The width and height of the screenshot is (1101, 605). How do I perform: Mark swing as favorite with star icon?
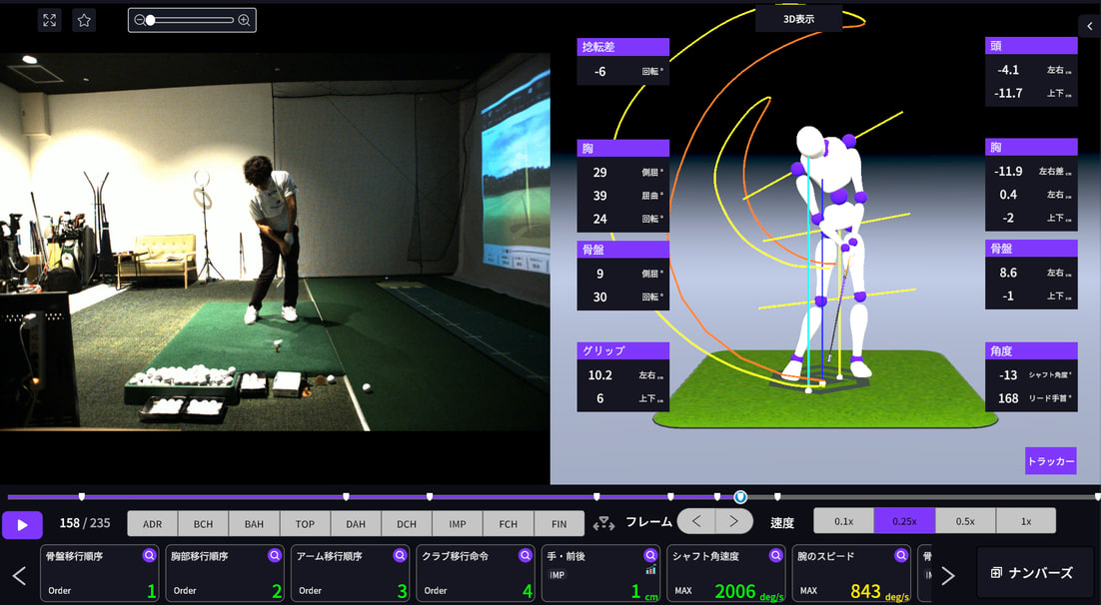[84, 20]
